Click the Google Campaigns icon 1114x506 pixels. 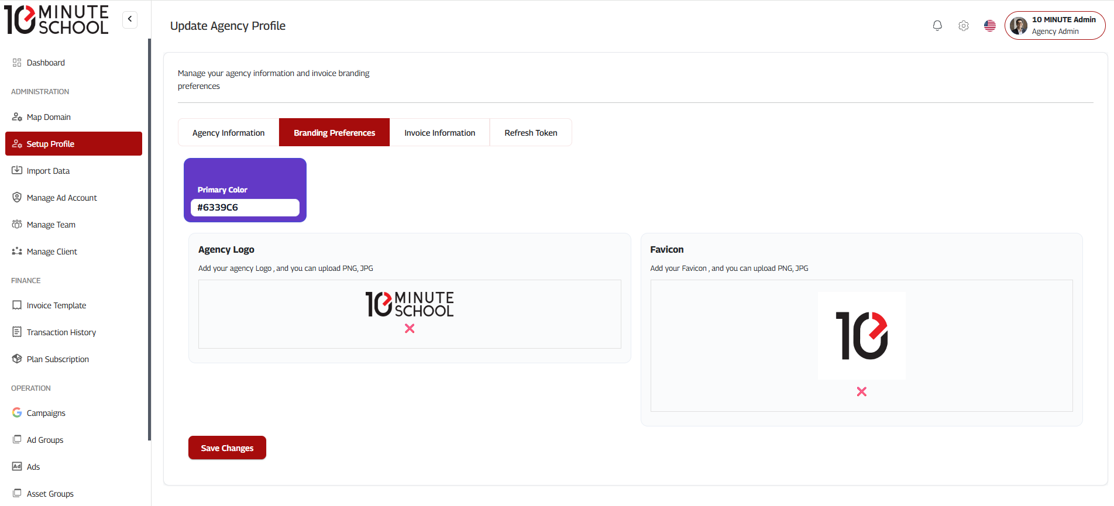(17, 412)
